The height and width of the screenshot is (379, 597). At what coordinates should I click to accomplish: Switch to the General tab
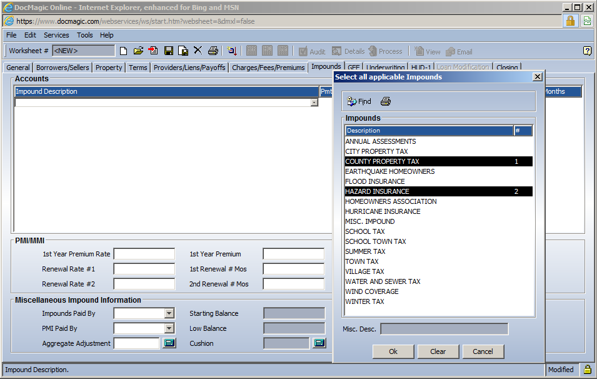(x=18, y=68)
